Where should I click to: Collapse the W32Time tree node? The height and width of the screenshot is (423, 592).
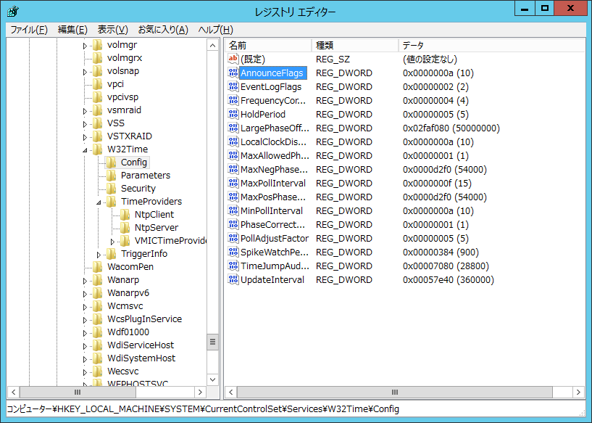86,150
